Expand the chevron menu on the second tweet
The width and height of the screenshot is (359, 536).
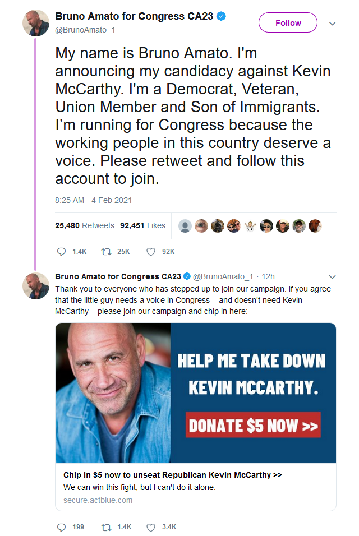coord(332,277)
